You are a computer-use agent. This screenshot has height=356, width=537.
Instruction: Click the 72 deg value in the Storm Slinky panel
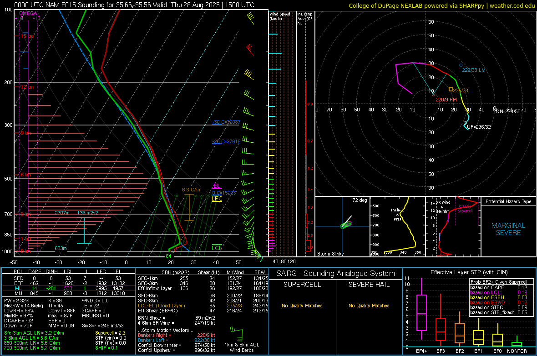pos(360,200)
